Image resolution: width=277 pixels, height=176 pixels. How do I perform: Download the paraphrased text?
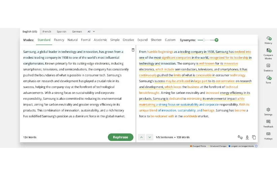pos(247,137)
